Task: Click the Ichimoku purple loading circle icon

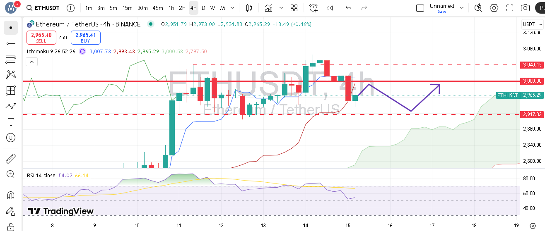Action: (82, 51)
